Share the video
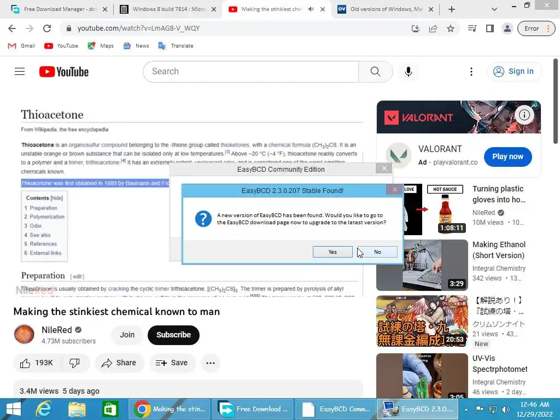 click(x=119, y=363)
